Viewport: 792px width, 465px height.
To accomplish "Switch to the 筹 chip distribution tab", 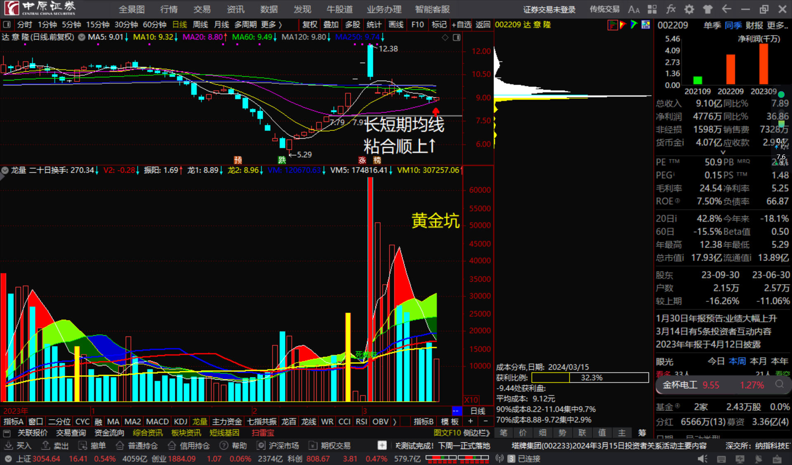I will [642, 432].
